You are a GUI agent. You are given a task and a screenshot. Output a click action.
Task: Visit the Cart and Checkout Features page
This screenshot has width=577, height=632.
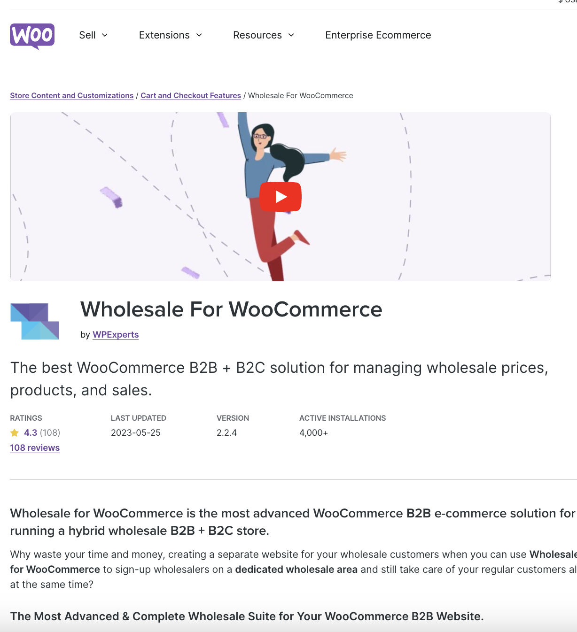tap(191, 95)
